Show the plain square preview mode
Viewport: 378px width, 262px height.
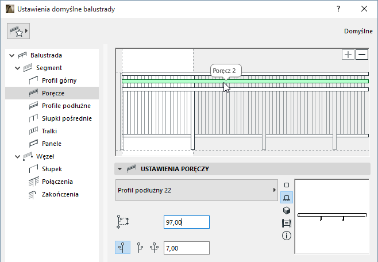287,185
